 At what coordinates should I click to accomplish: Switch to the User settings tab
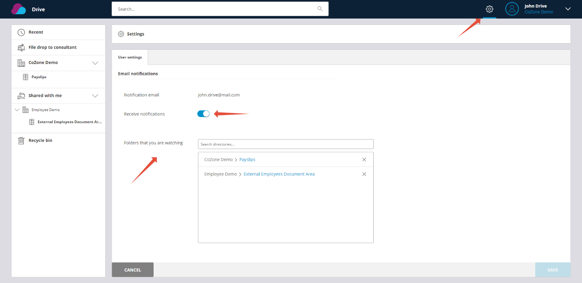(129, 57)
